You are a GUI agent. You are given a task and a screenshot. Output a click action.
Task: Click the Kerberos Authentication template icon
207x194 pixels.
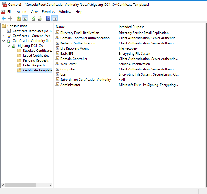coord(57,43)
